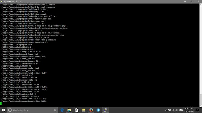The height and width of the screenshot is (113, 202).
Task: Launch Microsoft Edge from the taskbar
Action: coord(62,110)
